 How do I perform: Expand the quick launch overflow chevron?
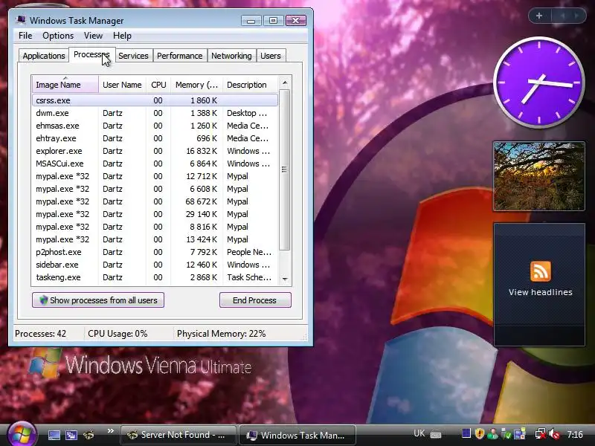coord(110,431)
